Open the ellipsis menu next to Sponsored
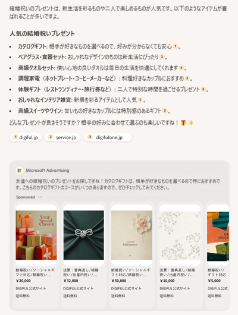 [40, 197]
